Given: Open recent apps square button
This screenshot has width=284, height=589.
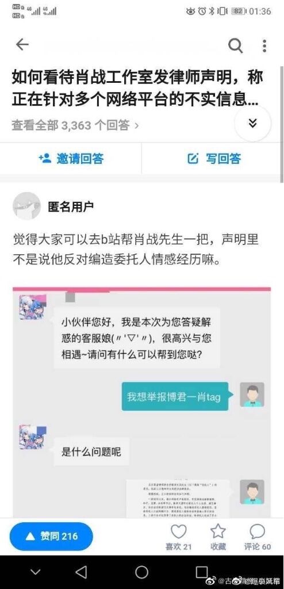Looking at the screenshot, I should coord(202,572).
